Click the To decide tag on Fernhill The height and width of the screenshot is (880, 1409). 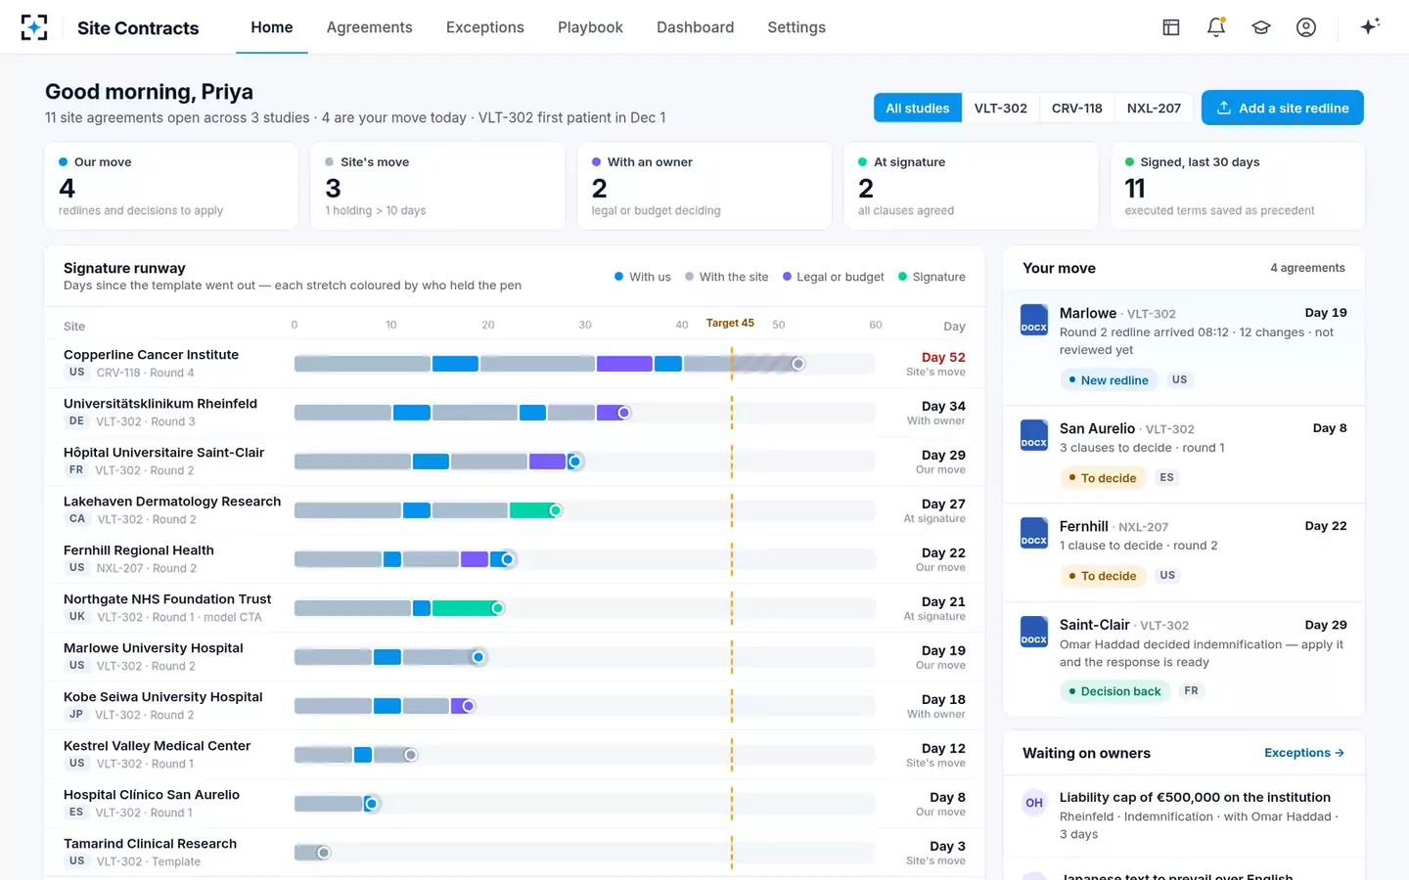pyautogui.click(x=1103, y=576)
